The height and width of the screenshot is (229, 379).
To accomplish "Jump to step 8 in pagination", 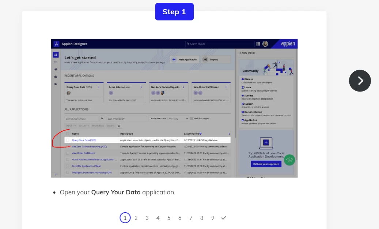I will [202, 218].
